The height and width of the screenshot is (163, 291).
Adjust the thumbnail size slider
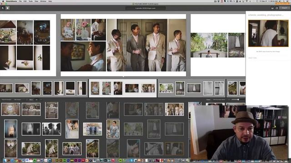[238, 100]
